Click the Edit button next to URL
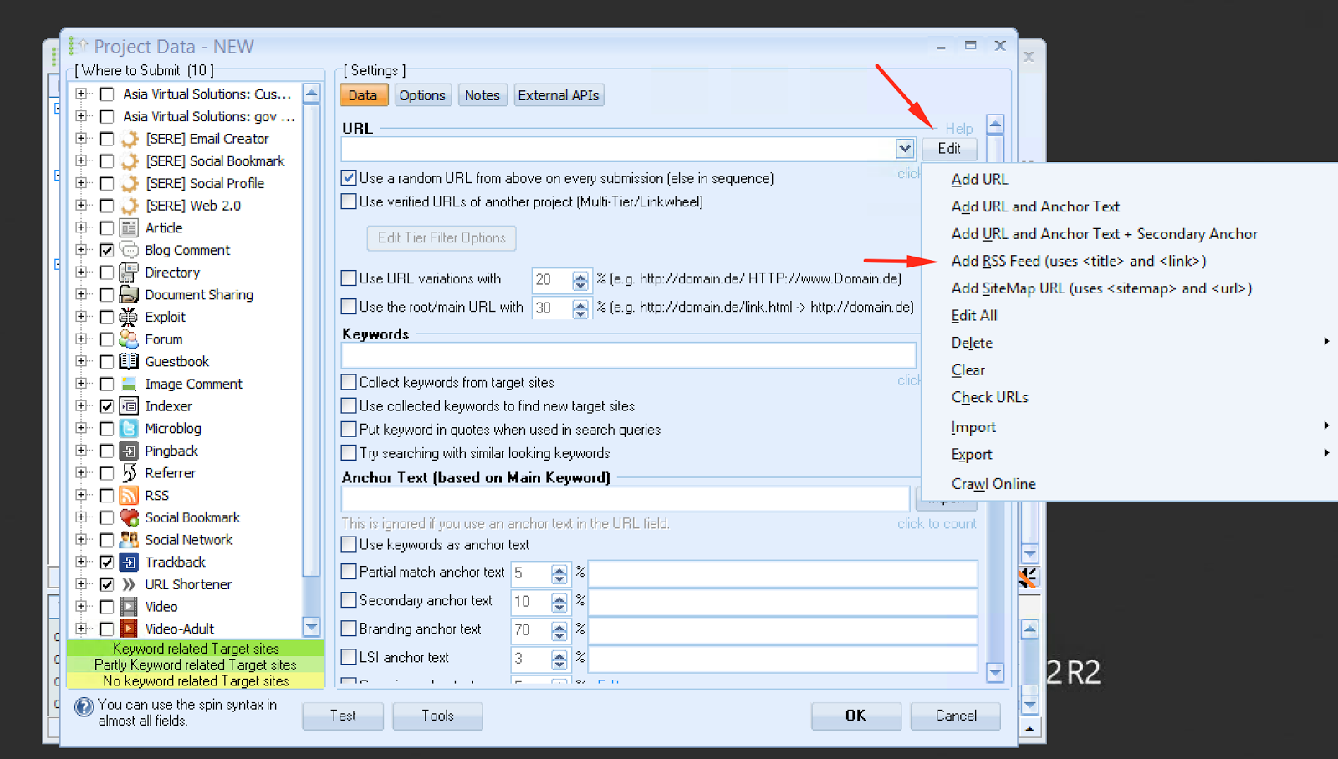The image size is (1338, 759). (x=949, y=149)
